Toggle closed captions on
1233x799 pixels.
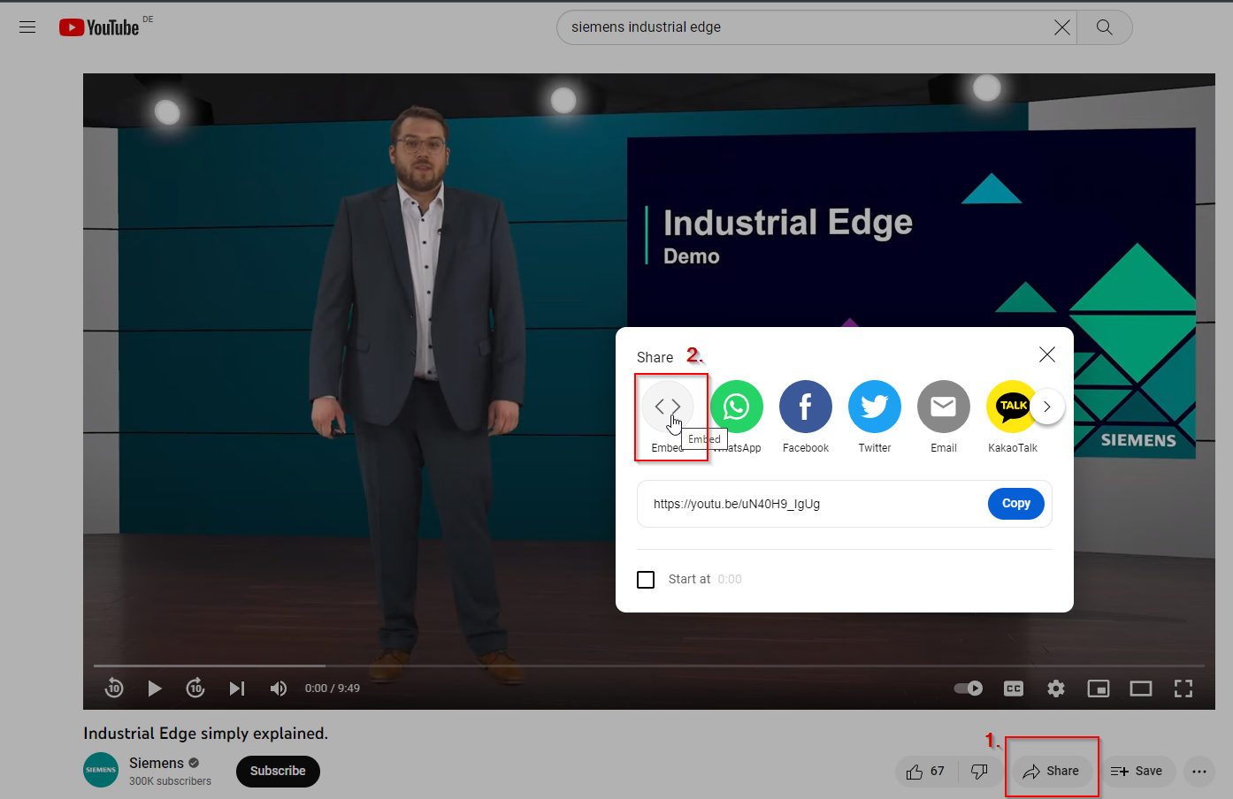1014,688
